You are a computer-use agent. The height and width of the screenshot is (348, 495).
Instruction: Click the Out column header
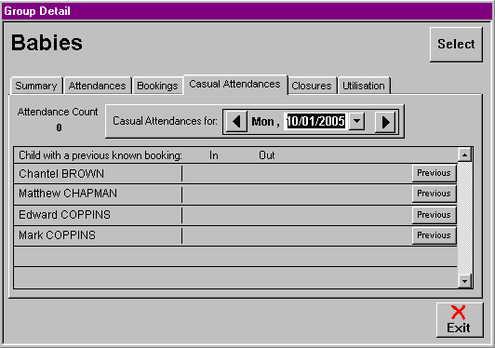pos(267,155)
